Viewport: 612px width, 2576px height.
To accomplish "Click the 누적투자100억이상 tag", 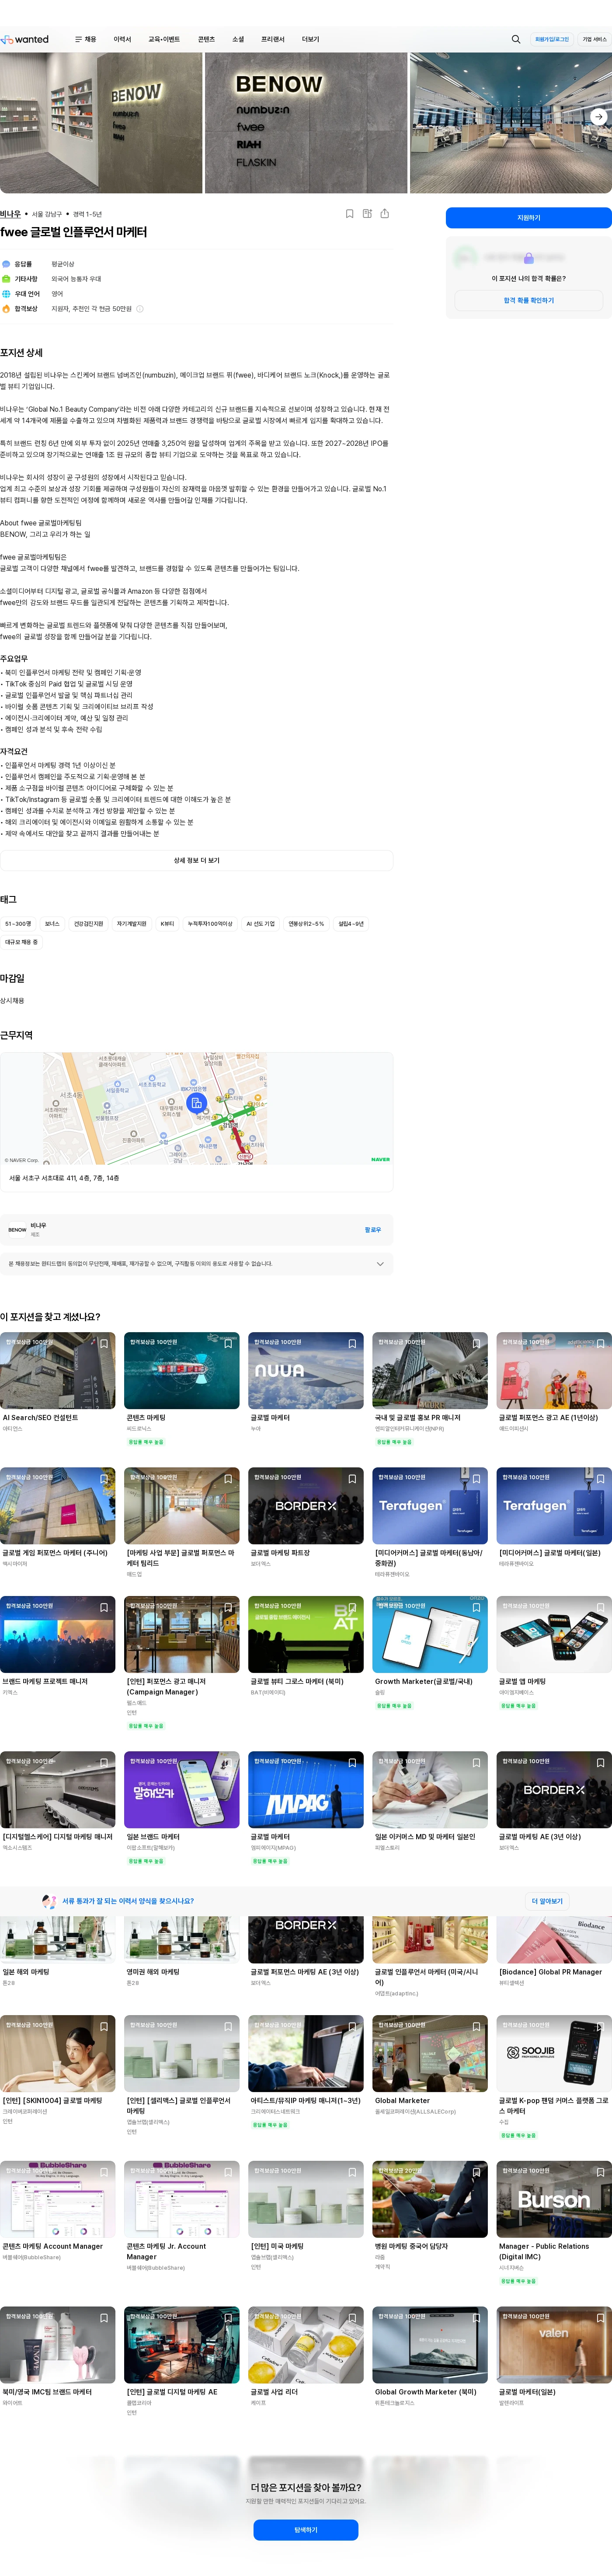I will click(x=210, y=924).
